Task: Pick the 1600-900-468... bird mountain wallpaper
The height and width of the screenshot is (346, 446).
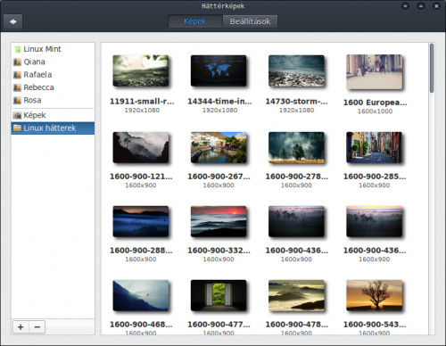Action: click(x=141, y=295)
